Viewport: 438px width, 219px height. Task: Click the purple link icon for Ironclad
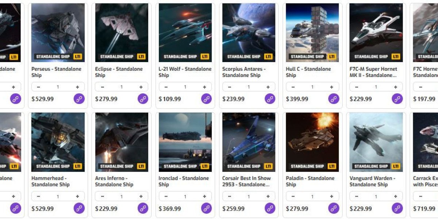(x=206, y=208)
